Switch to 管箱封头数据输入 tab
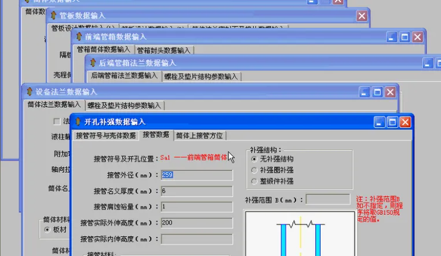Screen dimensions: 441x256 click(x=164, y=51)
